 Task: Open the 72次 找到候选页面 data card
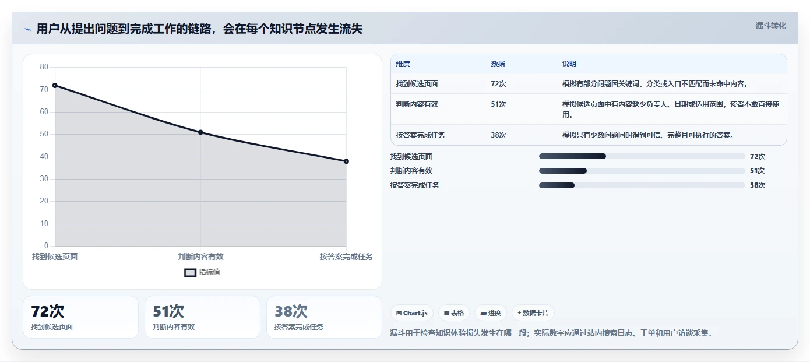click(x=80, y=317)
